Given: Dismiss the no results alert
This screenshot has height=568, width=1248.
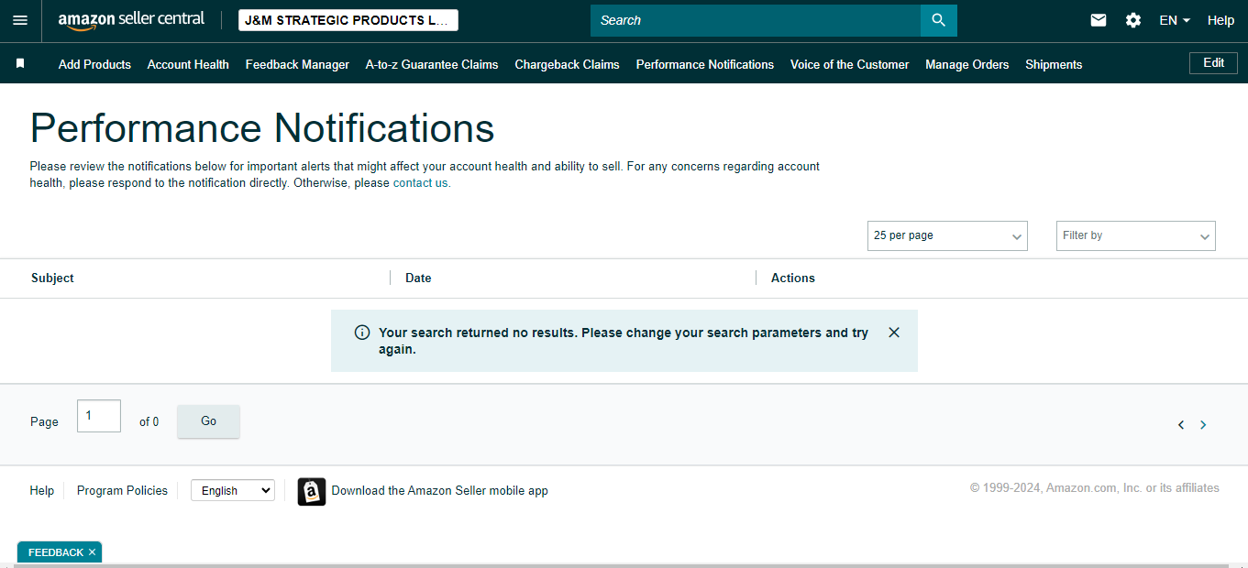Looking at the screenshot, I should pos(894,333).
